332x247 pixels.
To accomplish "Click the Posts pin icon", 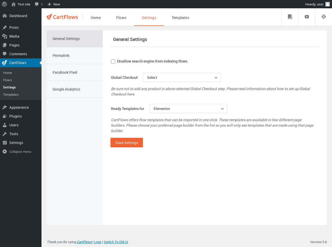I will [x=5, y=28].
